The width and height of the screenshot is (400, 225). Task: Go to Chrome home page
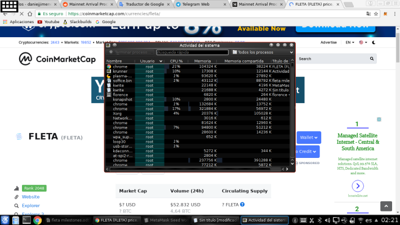[30, 14]
